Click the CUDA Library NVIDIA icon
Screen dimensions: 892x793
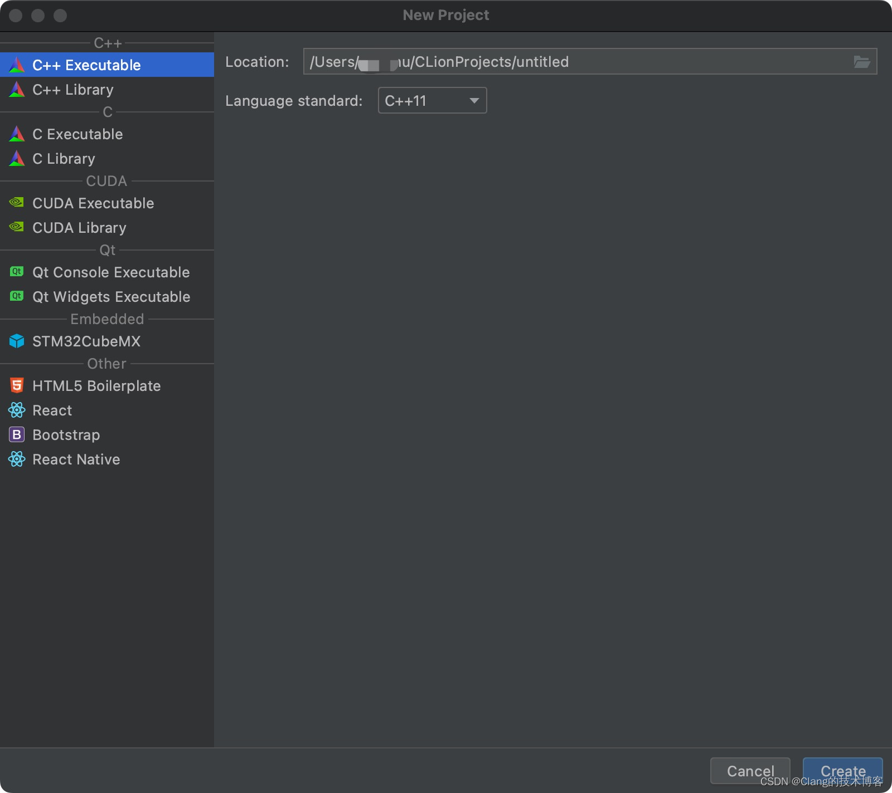[x=17, y=227]
